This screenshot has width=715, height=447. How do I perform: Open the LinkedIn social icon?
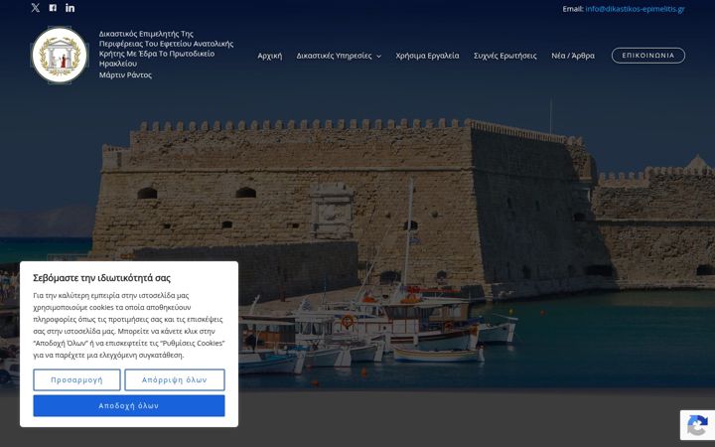point(70,8)
